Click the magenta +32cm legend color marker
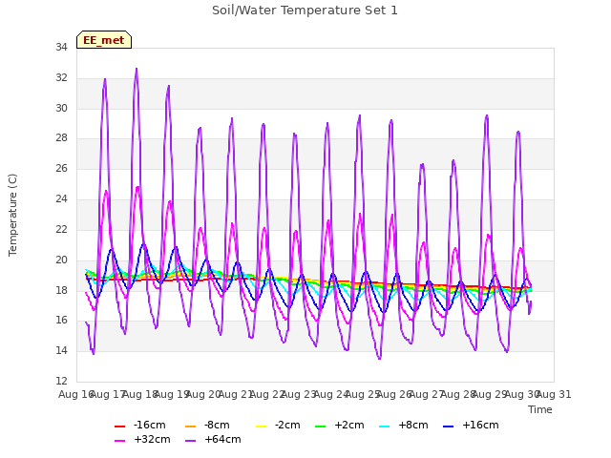Viewport: 611px width, 458px height. click(119, 441)
